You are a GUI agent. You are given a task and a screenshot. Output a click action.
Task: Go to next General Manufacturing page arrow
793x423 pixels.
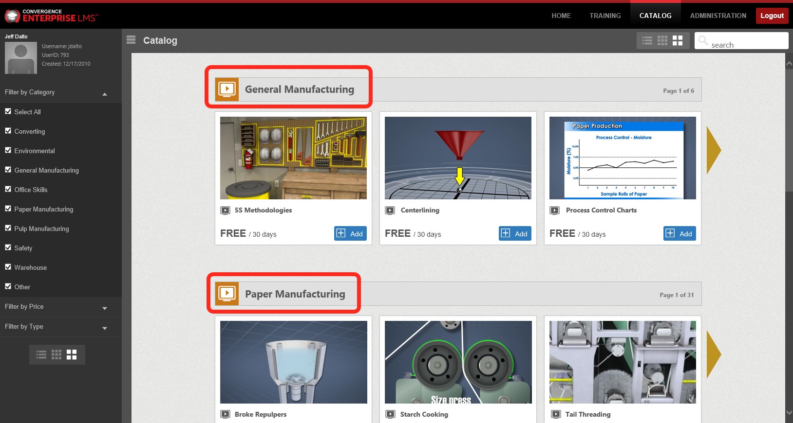tap(713, 150)
